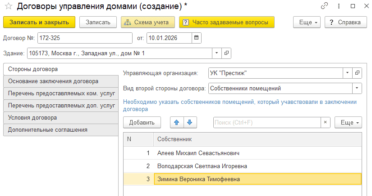Expand Вид второй стороны договора dropdown
This screenshot has width=372, height=196.
point(357,88)
